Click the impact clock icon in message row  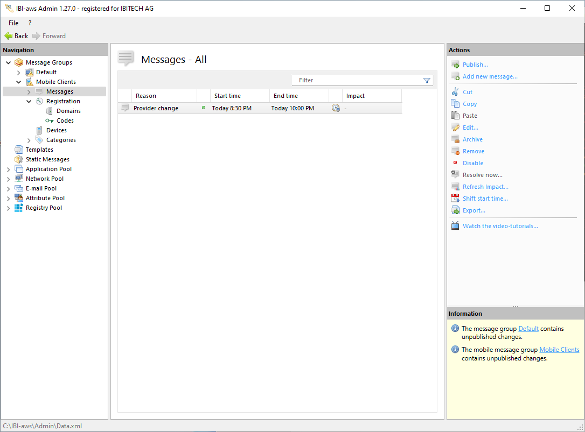pyautogui.click(x=336, y=108)
